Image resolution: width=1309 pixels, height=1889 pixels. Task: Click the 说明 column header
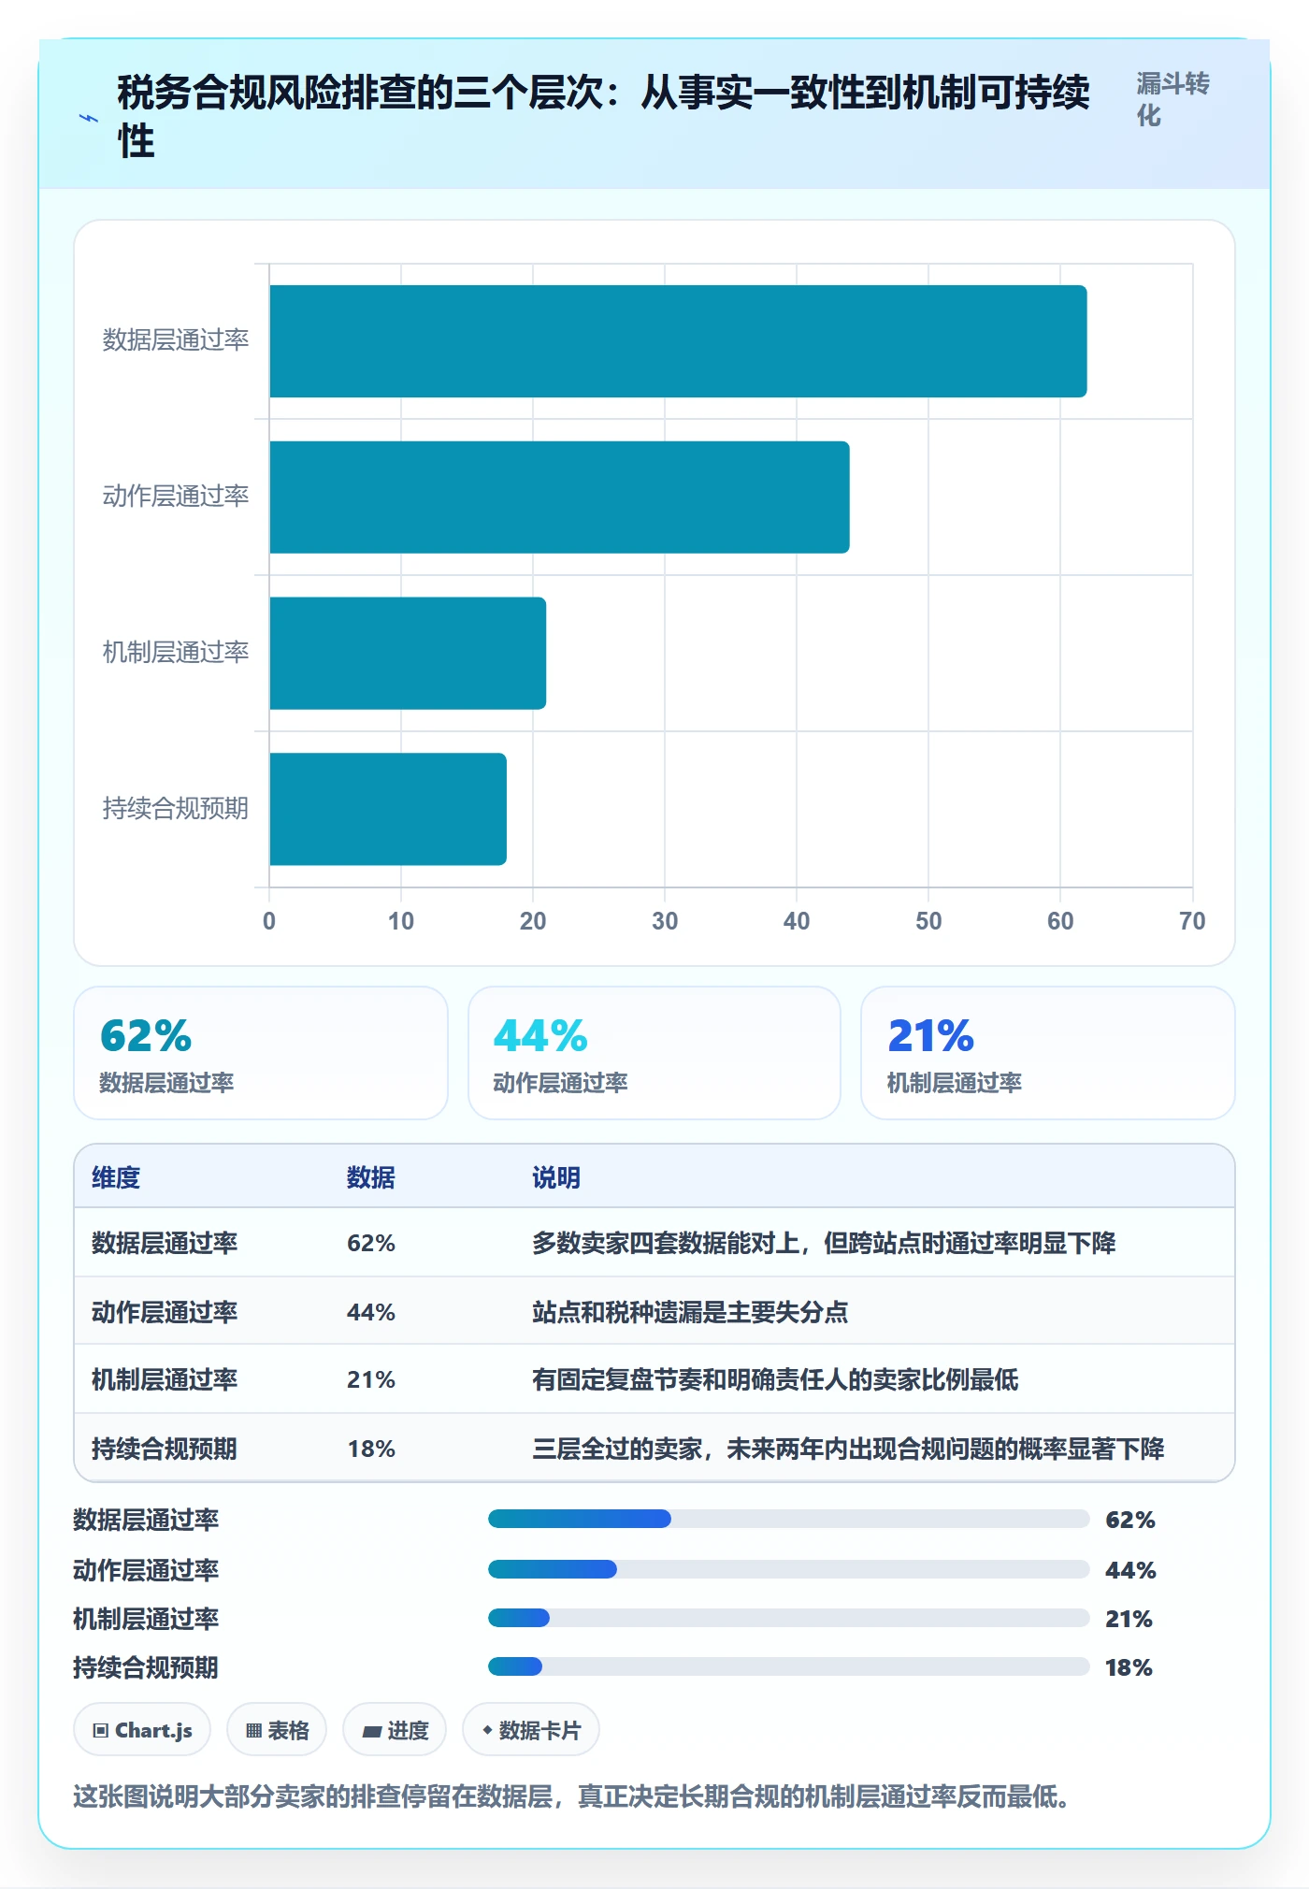pos(556,1177)
